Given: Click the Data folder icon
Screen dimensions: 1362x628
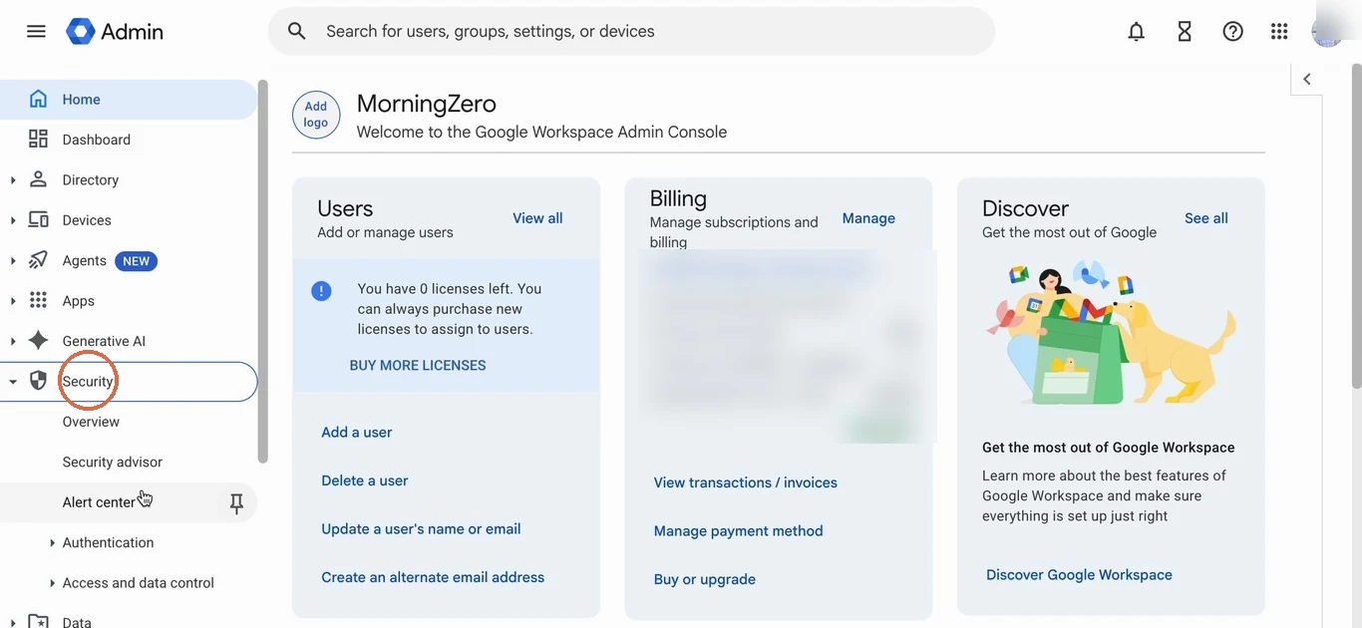Looking at the screenshot, I should pos(38,621).
